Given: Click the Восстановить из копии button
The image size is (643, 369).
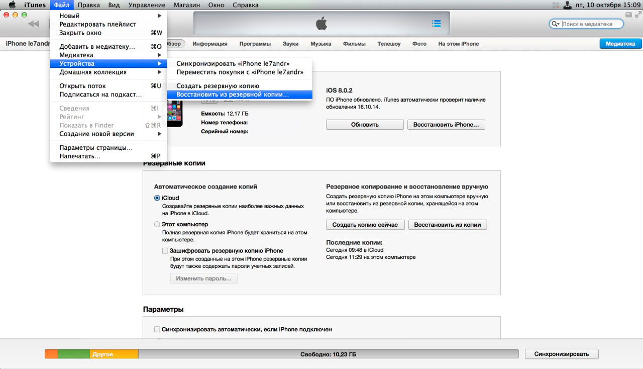Looking at the screenshot, I should point(448,225).
